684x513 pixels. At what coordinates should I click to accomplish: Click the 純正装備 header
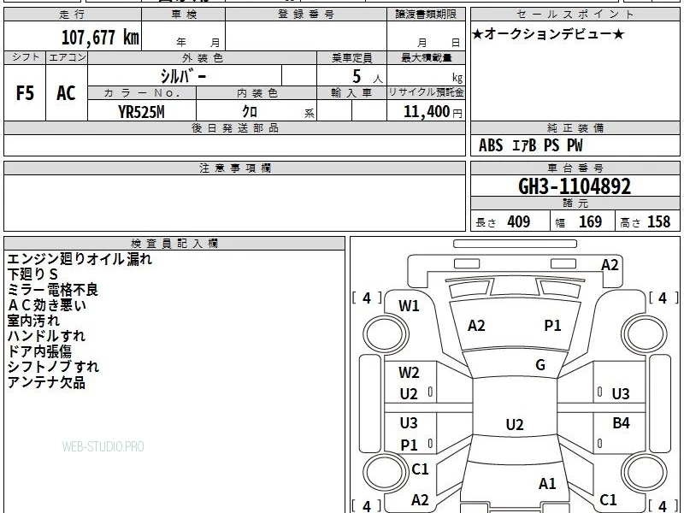pos(575,128)
